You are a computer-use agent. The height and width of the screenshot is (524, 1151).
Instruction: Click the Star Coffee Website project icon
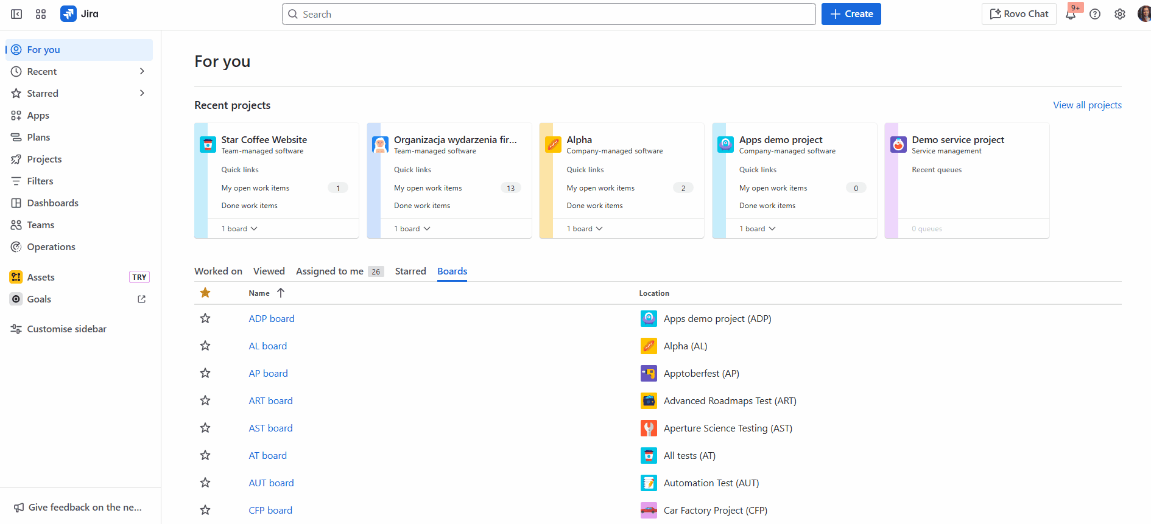[x=208, y=145]
